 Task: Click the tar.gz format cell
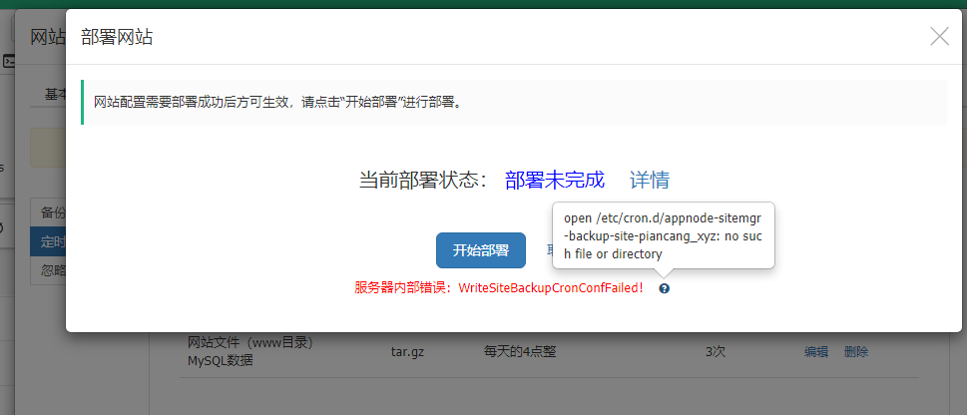[x=407, y=351]
